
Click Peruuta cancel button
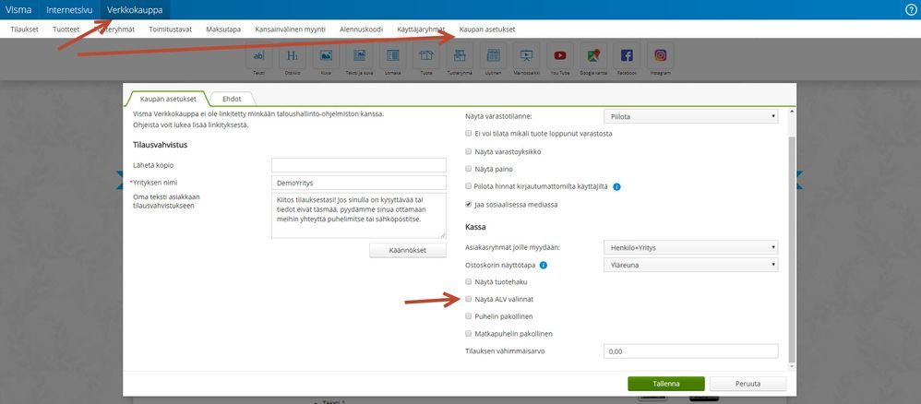(x=748, y=384)
